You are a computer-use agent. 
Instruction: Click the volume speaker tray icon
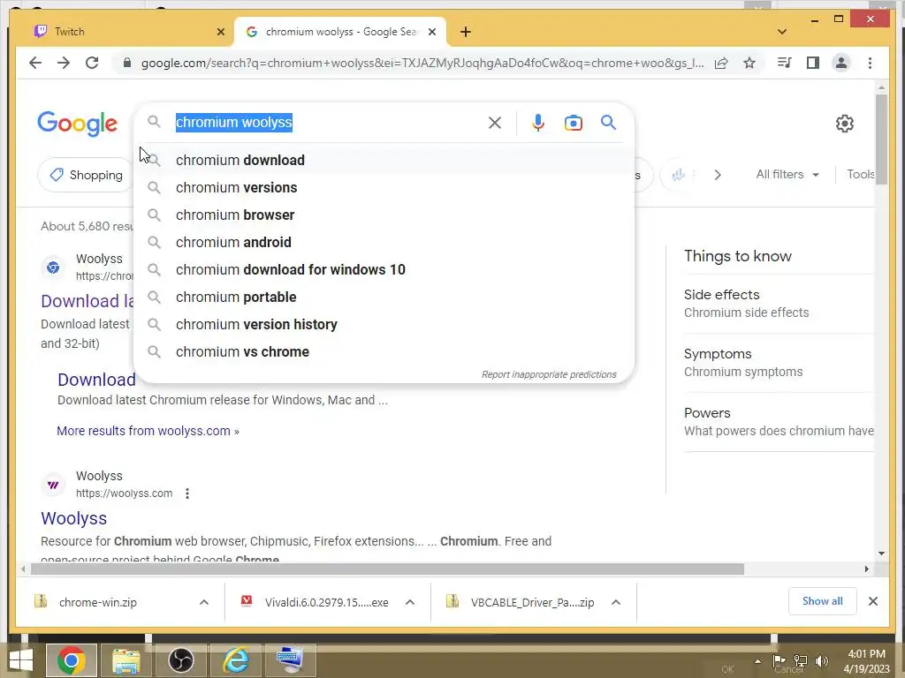822,660
